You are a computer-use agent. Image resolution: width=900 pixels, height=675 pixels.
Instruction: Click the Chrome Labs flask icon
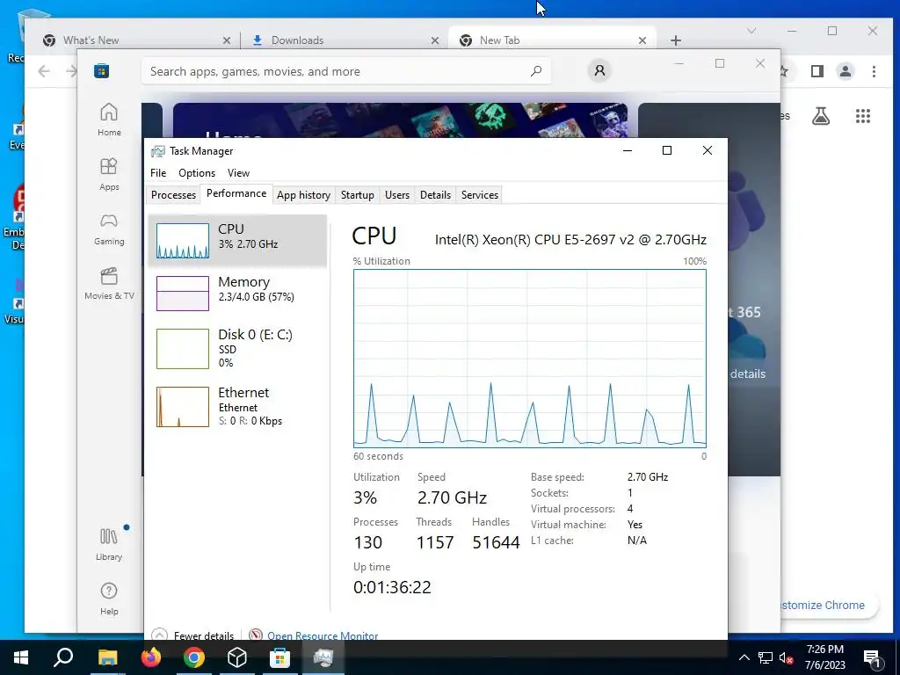point(821,116)
